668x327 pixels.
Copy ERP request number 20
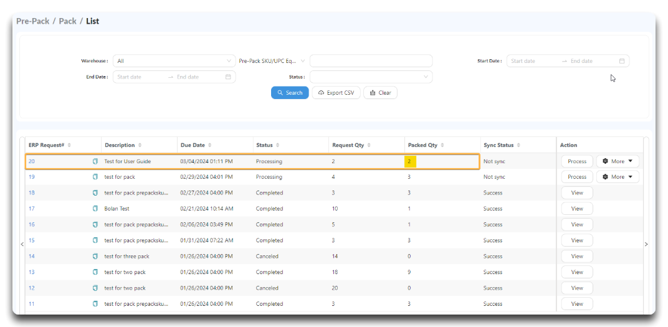(95, 161)
